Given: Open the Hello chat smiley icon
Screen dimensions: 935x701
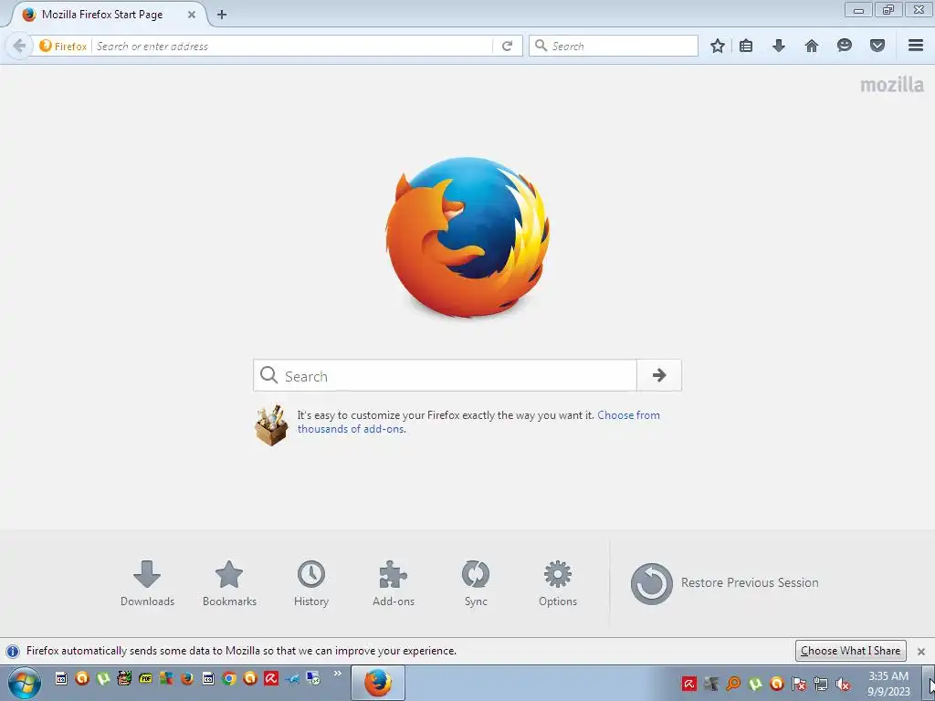Looking at the screenshot, I should point(845,46).
